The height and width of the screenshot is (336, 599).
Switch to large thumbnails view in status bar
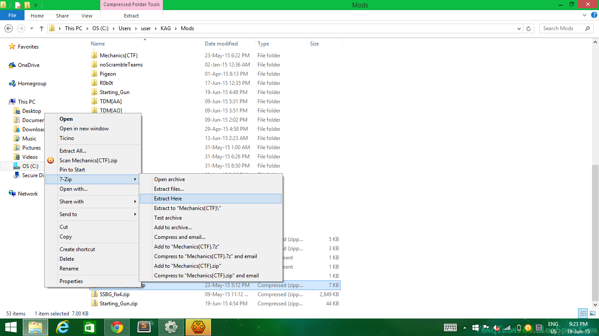click(x=592, y=314)
